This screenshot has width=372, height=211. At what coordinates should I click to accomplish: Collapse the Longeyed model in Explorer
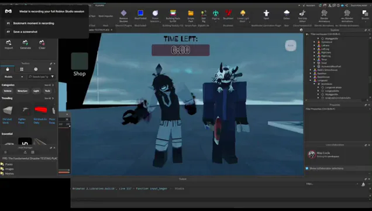[311, 80]
